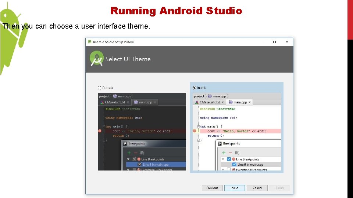This screenshot has height=198, width=353.
Task: Click green add breakpoint plus in dark preview
Action: [x=129, y=153]
